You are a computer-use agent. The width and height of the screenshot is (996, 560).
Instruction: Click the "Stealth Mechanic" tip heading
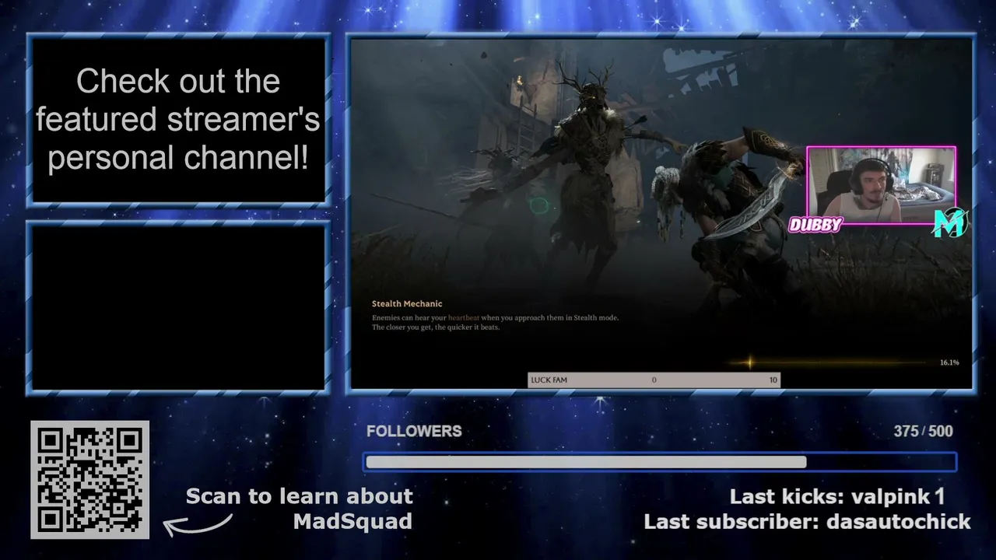tap(407, 303)
